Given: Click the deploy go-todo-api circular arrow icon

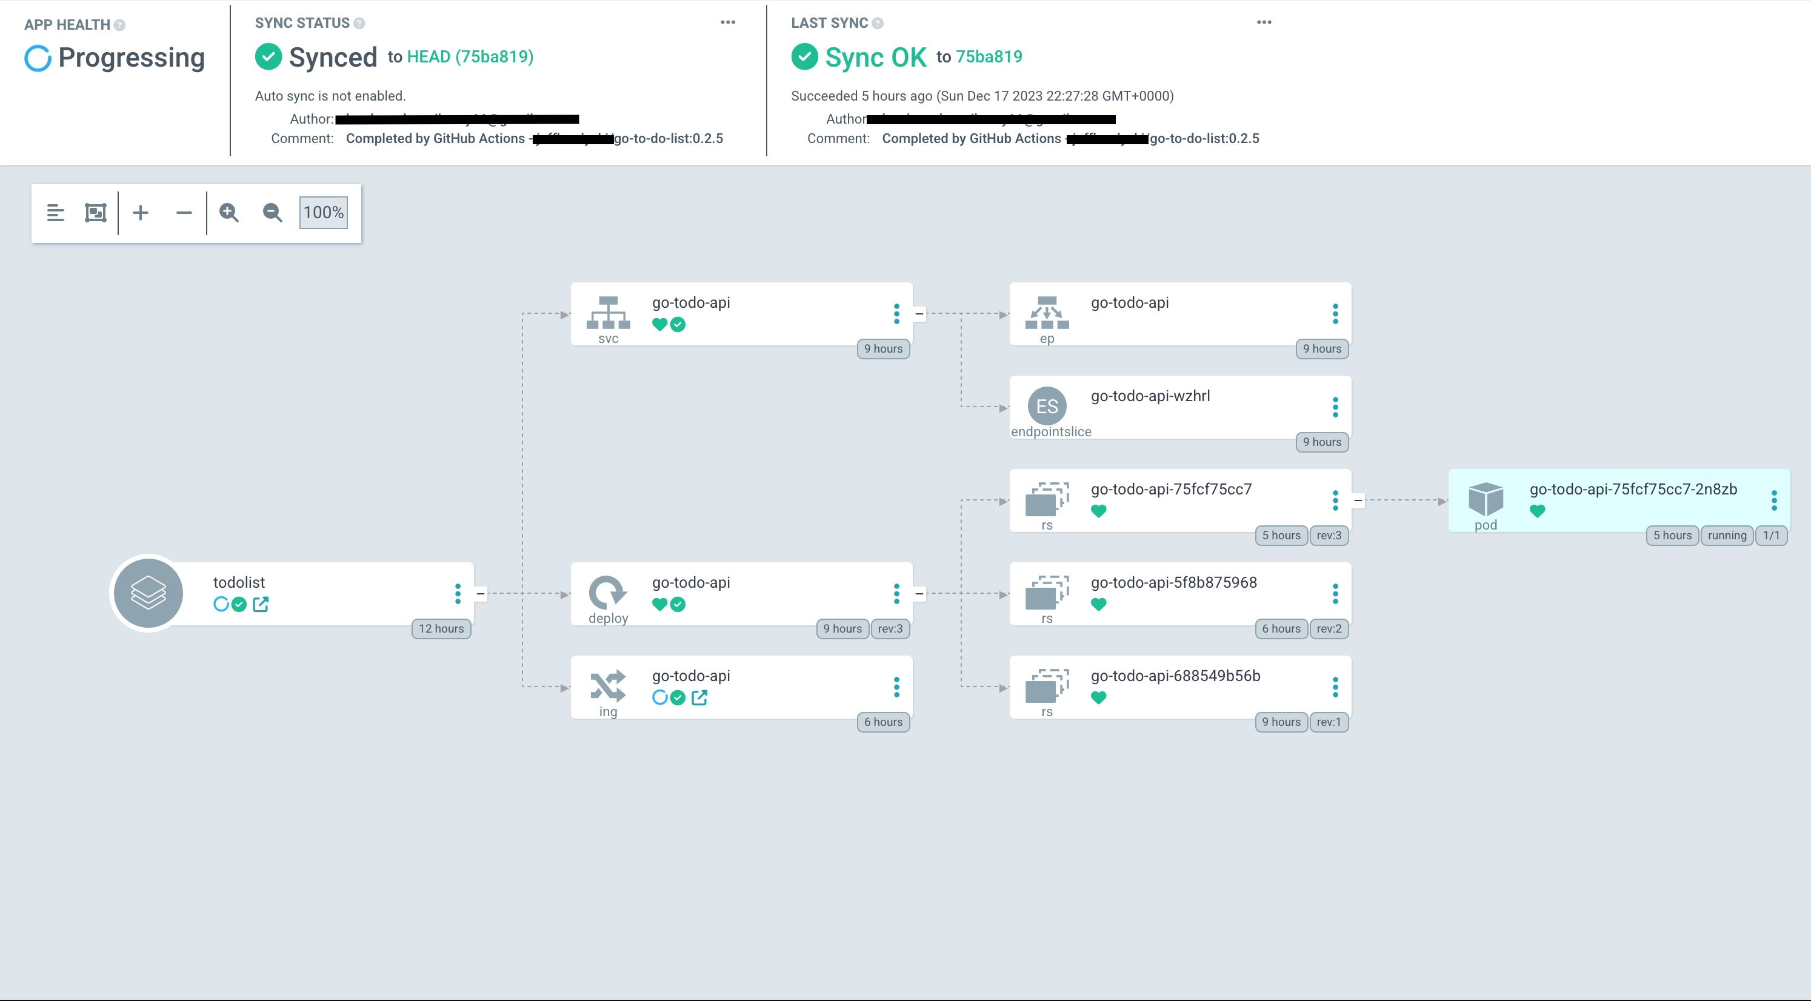Looking at the screenshot, I should [607, 592].
